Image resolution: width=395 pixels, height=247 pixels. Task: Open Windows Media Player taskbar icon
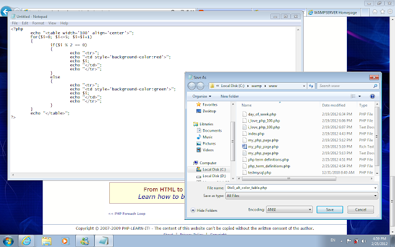(x=65, y=241)
